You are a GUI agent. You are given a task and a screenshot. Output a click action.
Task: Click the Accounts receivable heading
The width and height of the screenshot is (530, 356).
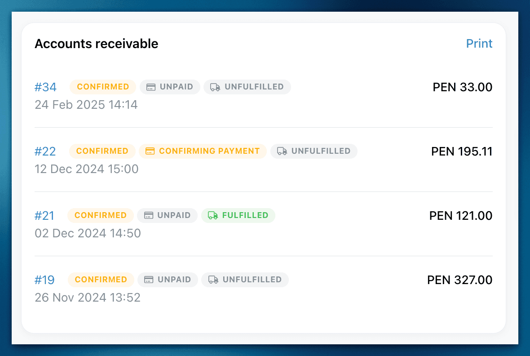point(96,44)
